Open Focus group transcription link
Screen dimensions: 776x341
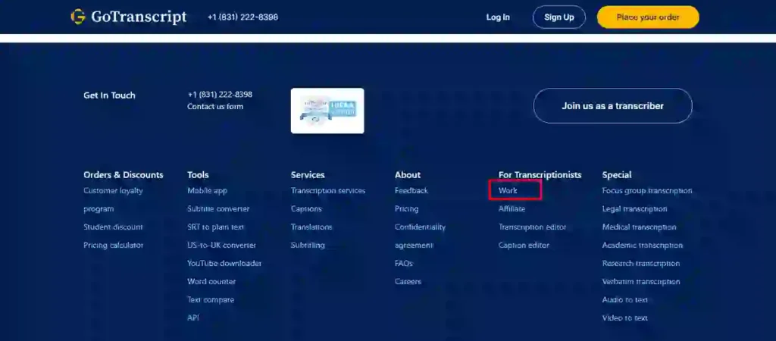click(647, 190)
